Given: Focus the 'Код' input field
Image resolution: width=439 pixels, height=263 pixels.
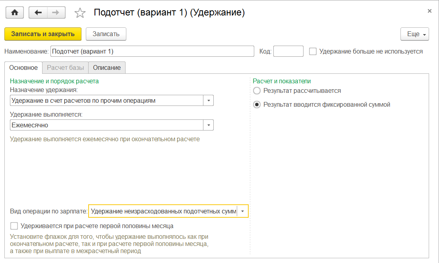Looking at the screenshot, I should coord(288,51).
